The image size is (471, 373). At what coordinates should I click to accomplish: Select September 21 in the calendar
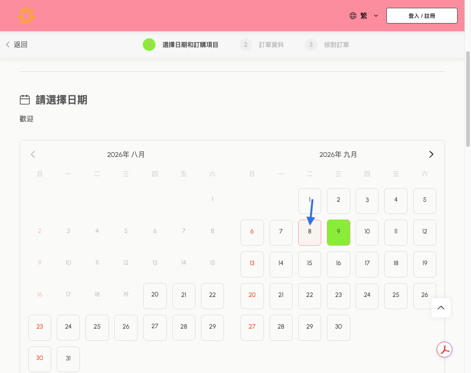tap(281, 296)
